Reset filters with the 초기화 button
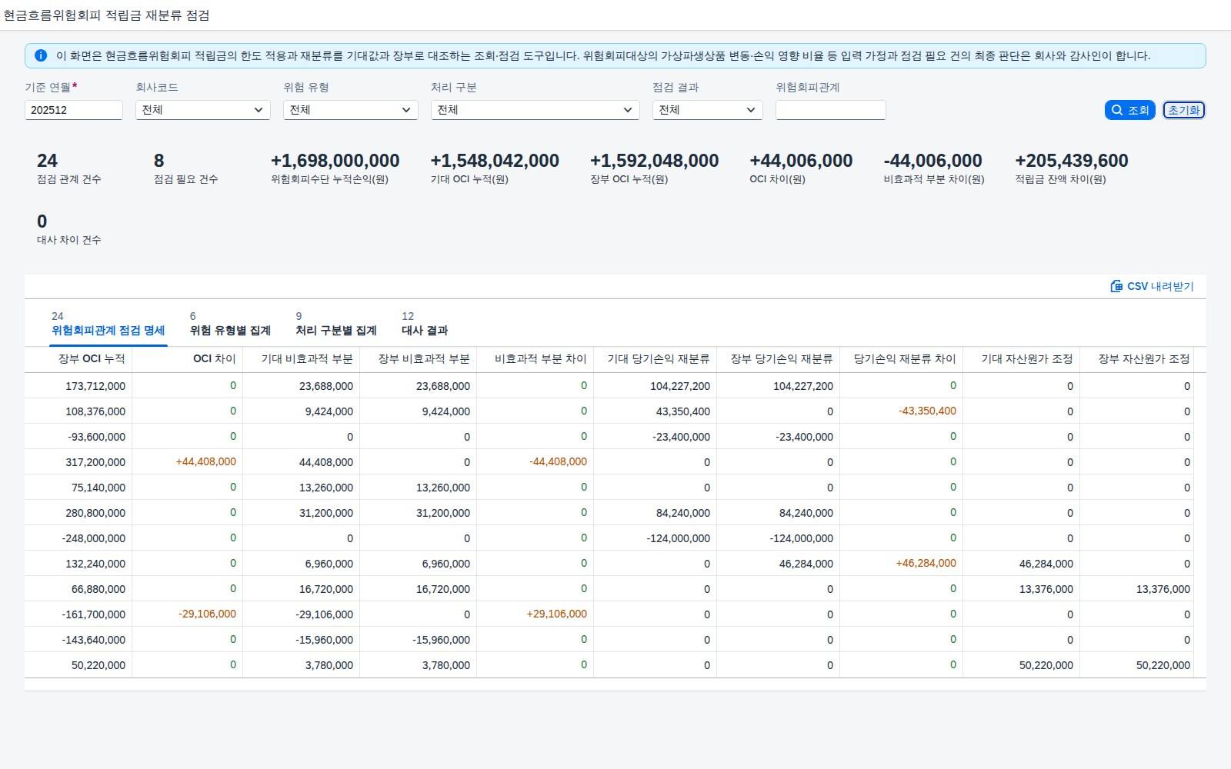Viewport: 1231px width, 769px height. 1183,110
